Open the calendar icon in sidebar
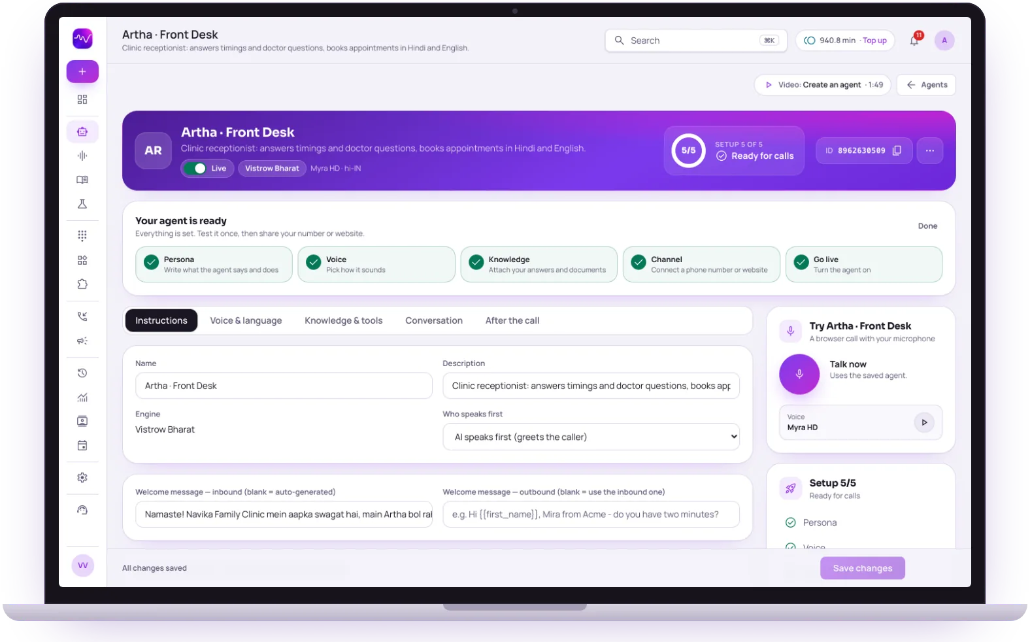 tap(82, 446)
